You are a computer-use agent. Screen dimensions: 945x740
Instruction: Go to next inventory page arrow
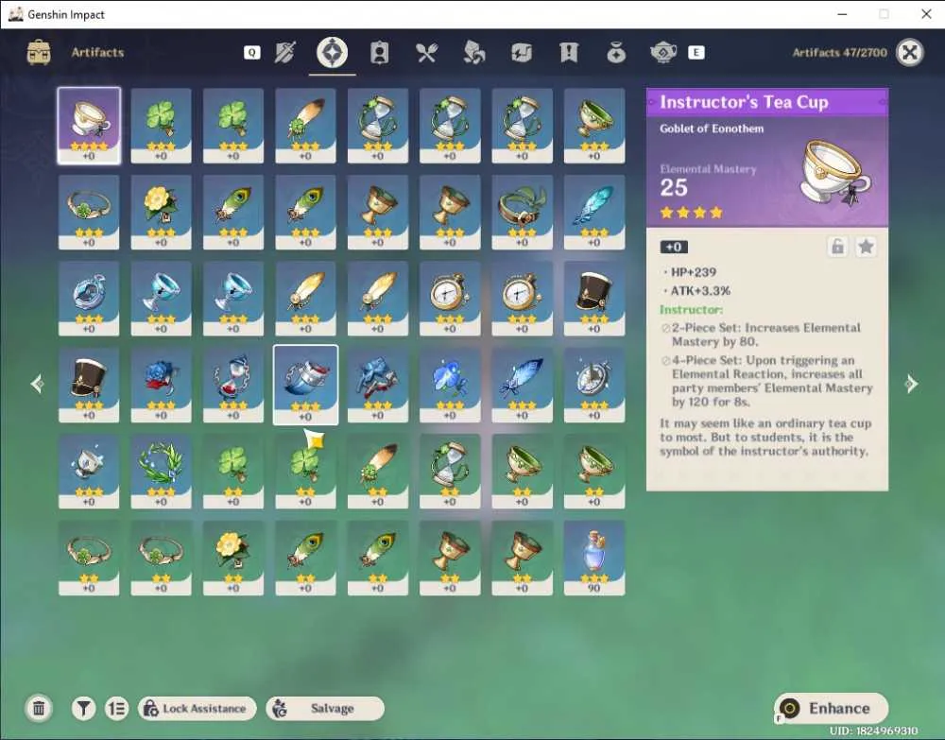coord(912,384)
